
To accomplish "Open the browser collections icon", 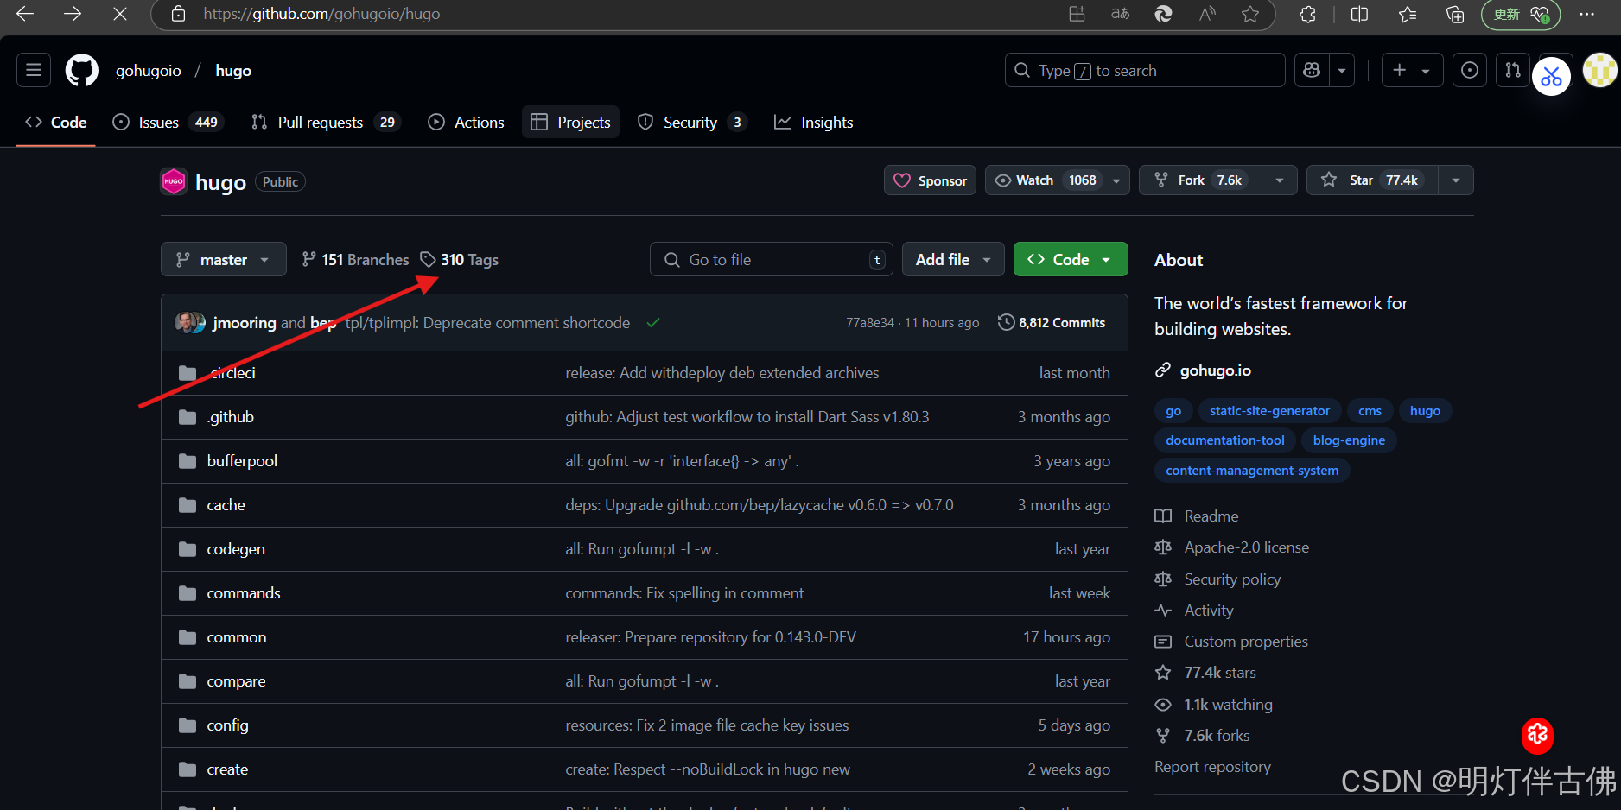I will (x=1455, y=14).
